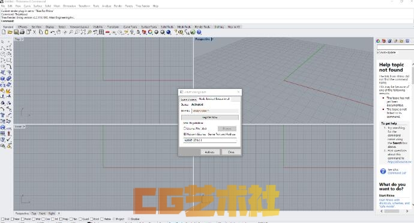Toggle the Mid osnap checkbox
This screenshot has width=414, height=223.
point(34,219)
